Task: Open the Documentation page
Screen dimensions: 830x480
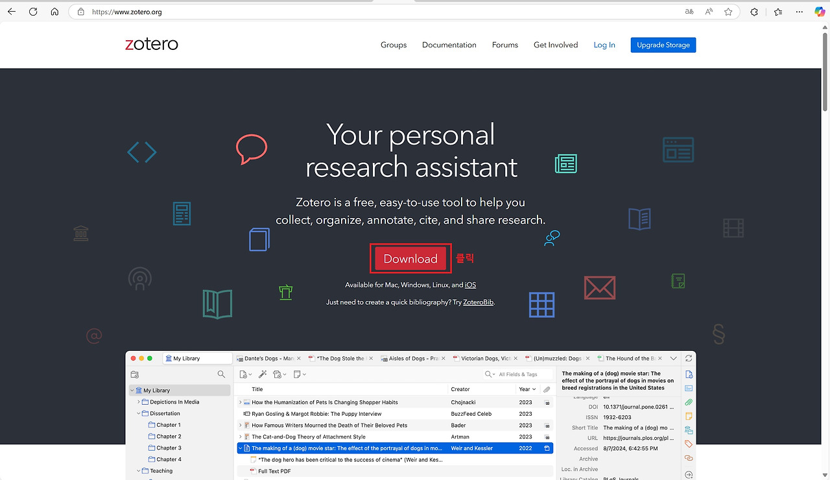Action: point(449,45)
